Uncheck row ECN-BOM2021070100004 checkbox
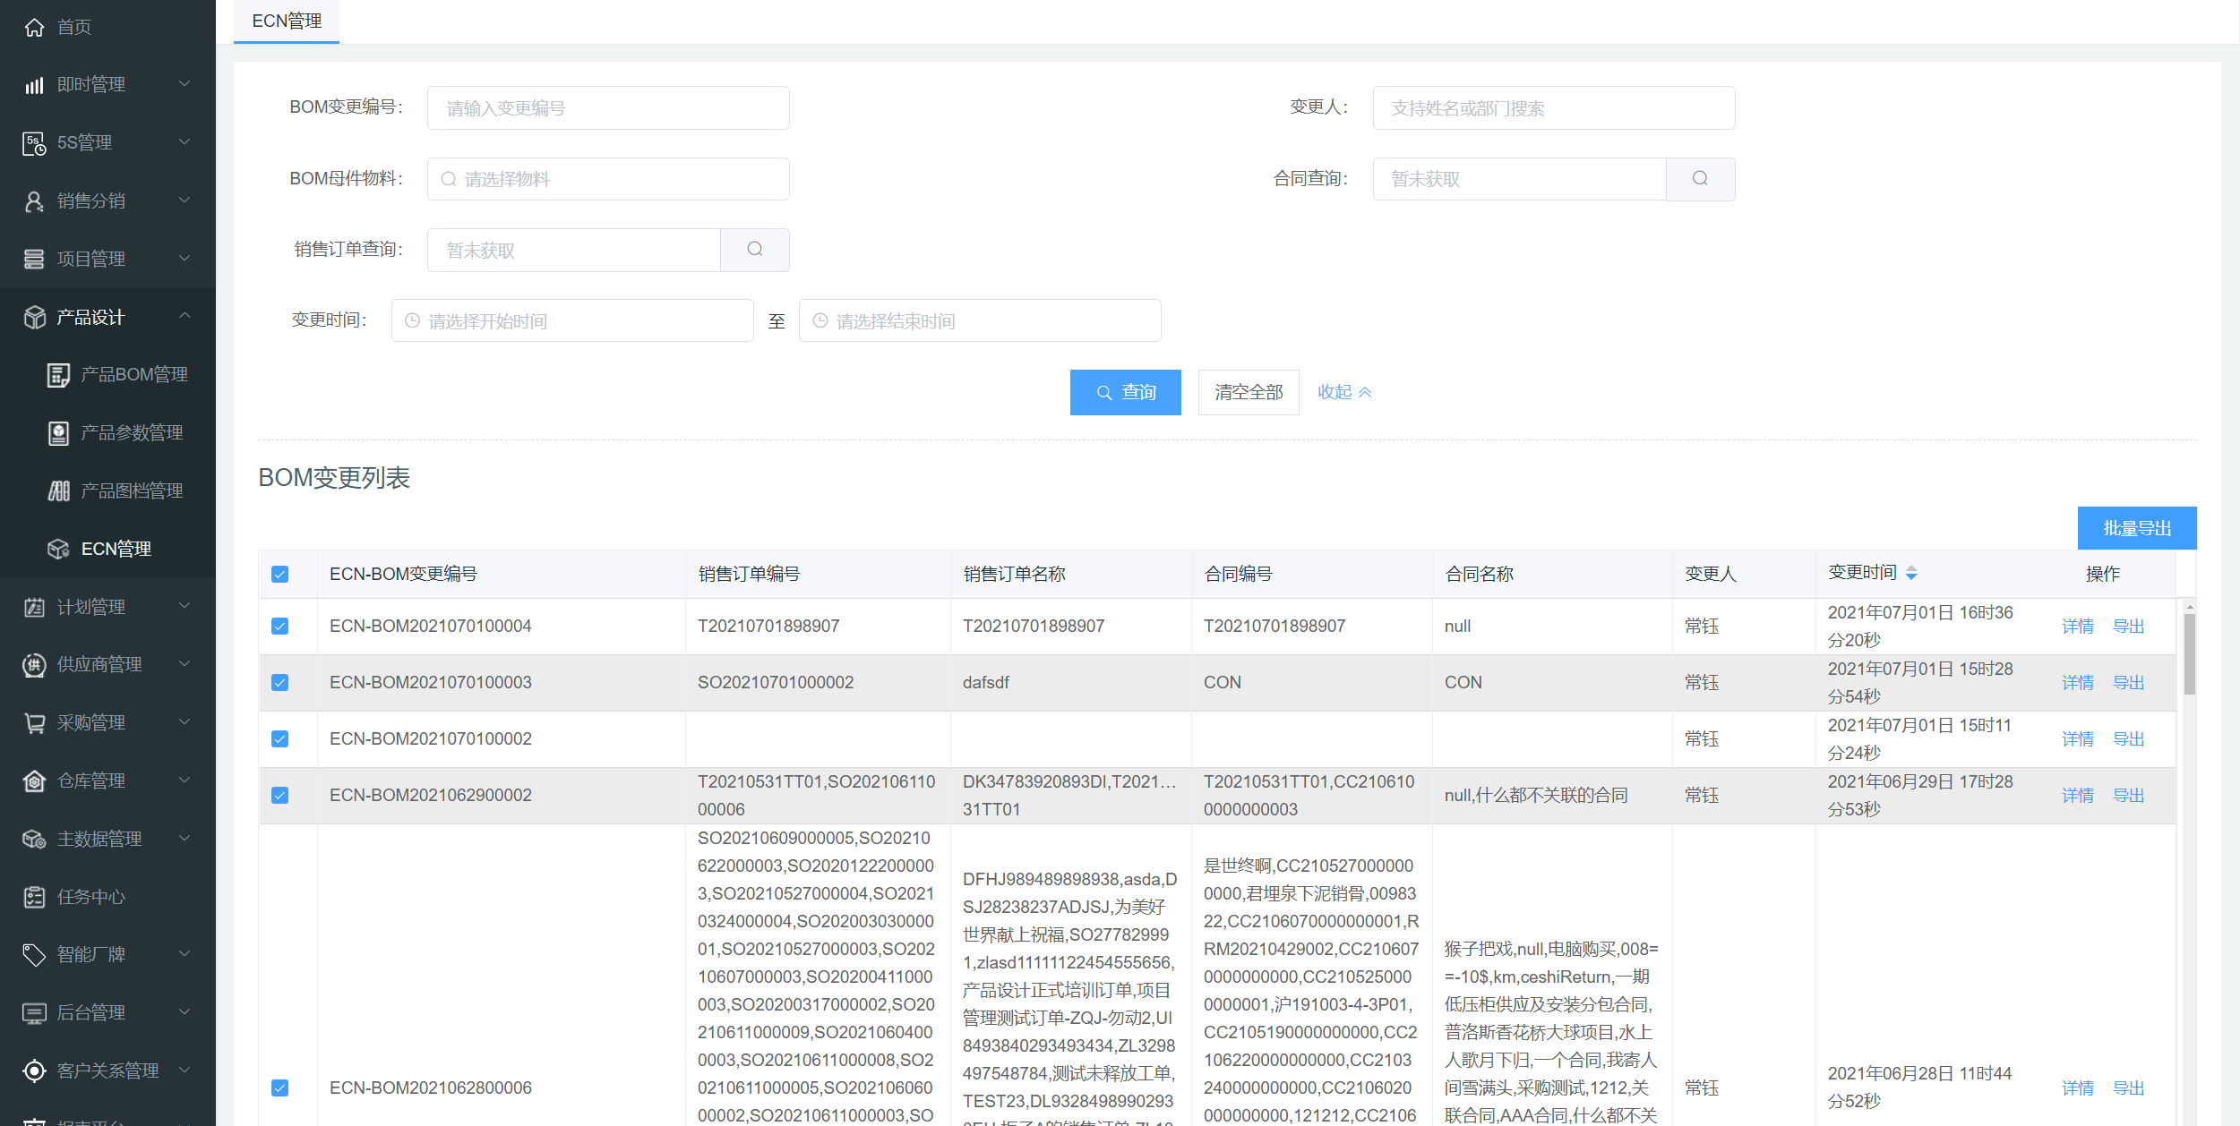This screenshot has height=1126, width=2240. point(280,627)
